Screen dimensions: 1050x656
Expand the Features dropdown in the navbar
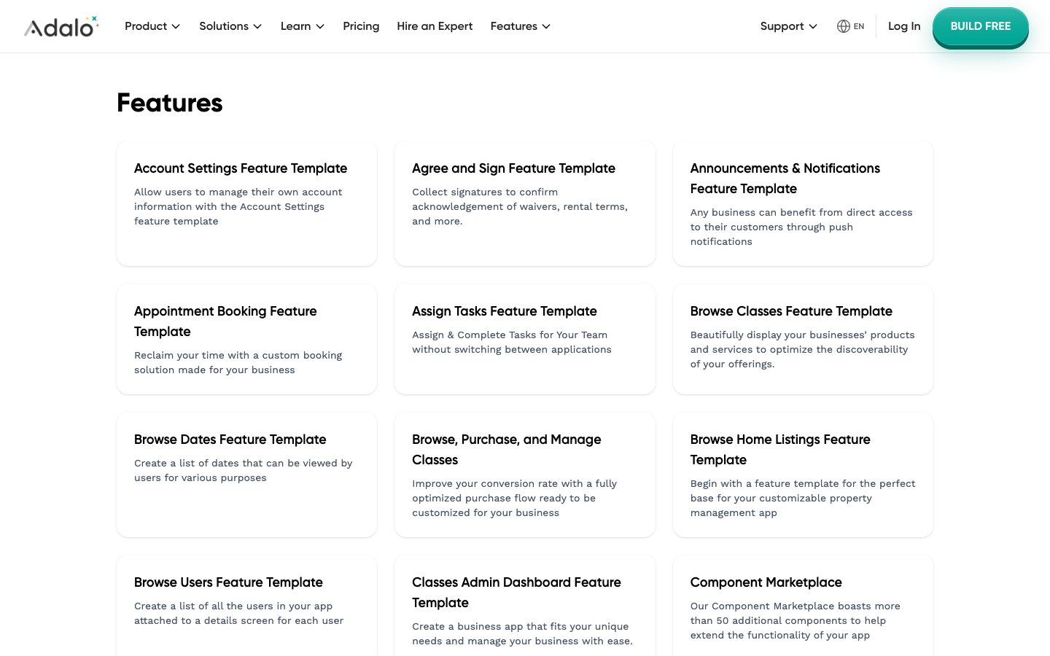coord(520,26)
